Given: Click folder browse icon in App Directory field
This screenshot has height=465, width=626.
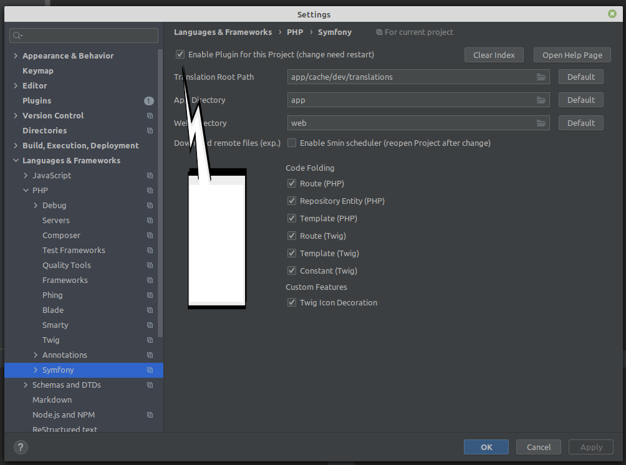Looking at the screenshot, I should (541, 100).
